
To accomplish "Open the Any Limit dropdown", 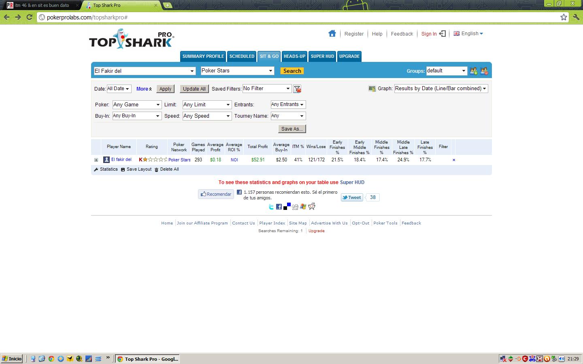I will (207, 105).
